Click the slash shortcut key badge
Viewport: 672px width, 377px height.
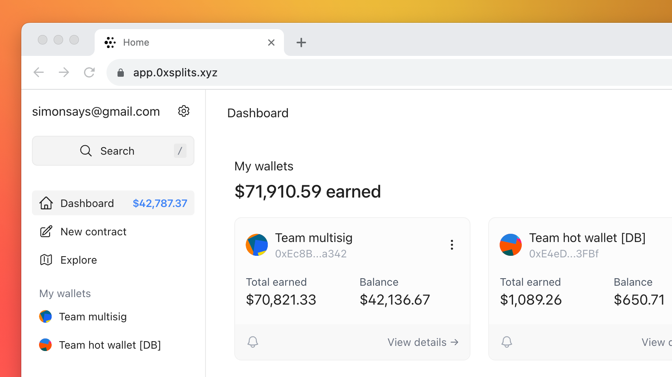pyautogui.click(x=180, y=151)
